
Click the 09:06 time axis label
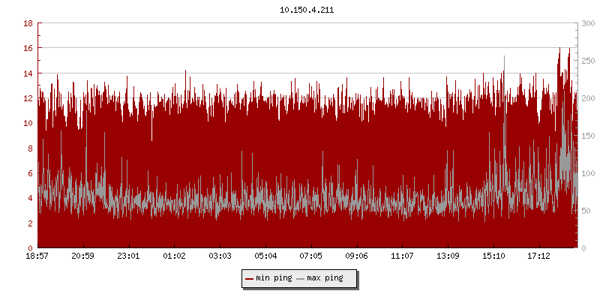point(357,256)
